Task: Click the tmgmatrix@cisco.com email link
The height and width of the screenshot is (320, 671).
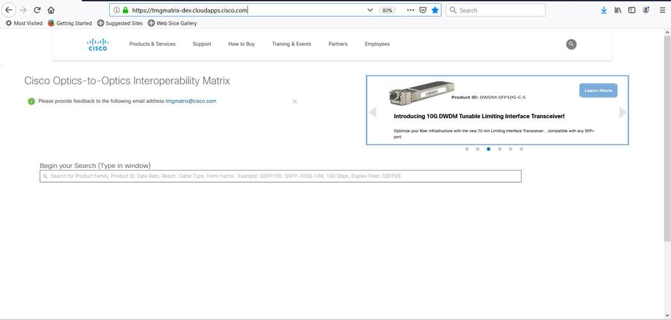Action: pyautogui.click(x=191, y=101)
